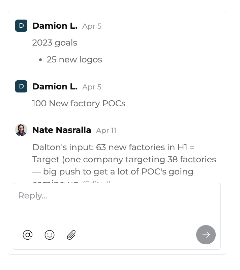Image resolution: width=240 pixels, height=270 pixels.
Task: Click the Apr 5 timestamp of first comment
Action: 92,26
